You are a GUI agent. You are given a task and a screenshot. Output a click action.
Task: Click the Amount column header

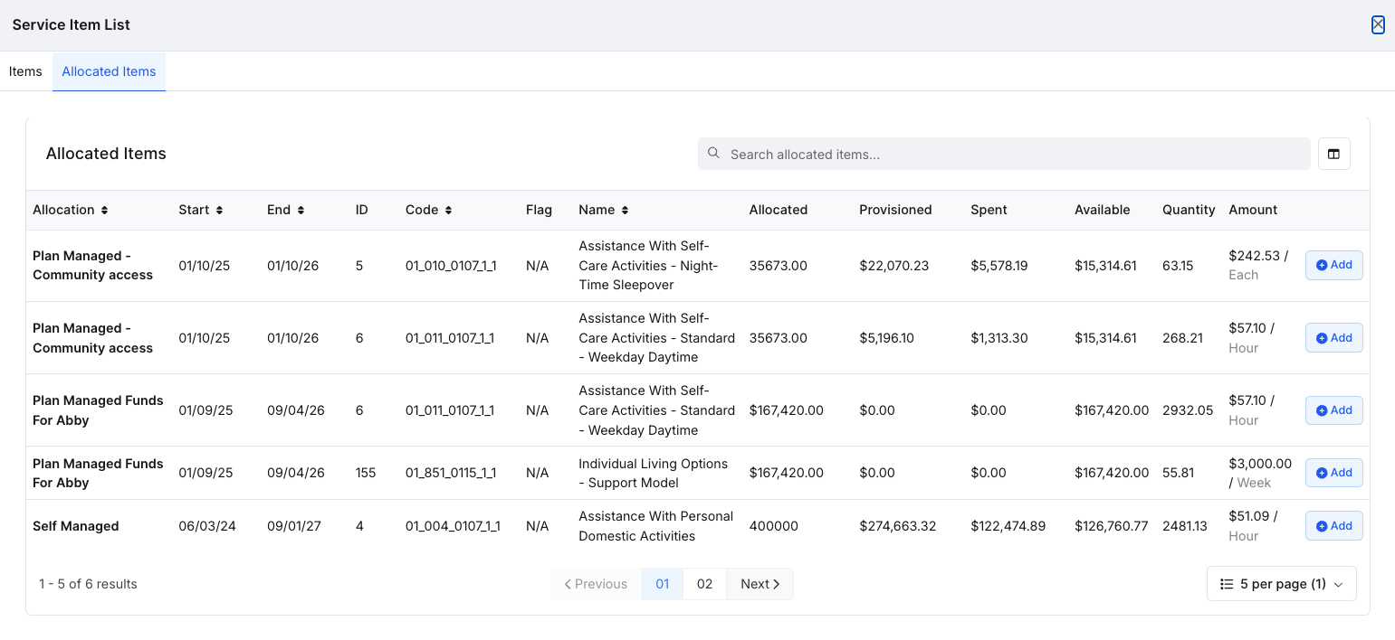click(1253, 210)
